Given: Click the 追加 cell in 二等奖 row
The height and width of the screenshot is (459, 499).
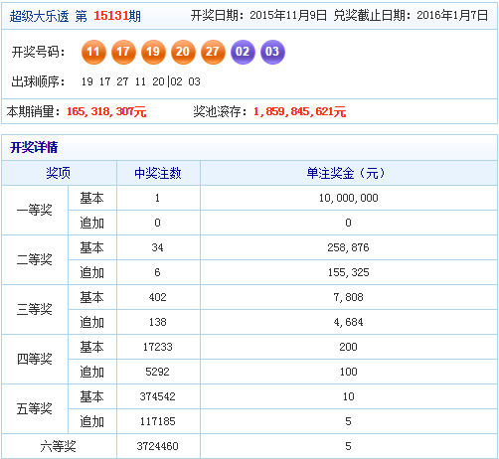Looking at the screenshot, I should 92,272.
